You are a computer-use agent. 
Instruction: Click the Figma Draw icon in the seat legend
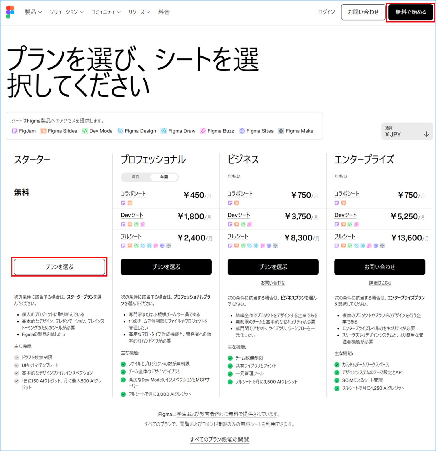point(164,131)
